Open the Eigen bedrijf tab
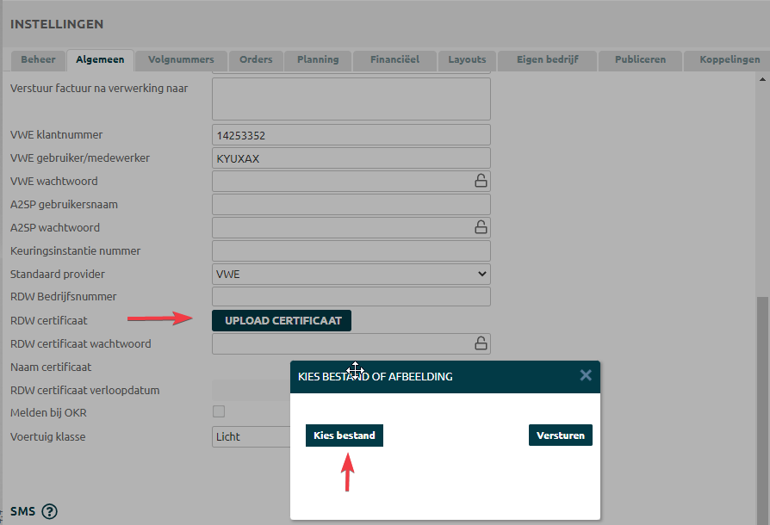This screenshot has height=525, width=770. pyautogui.click(x=547, y=59)
